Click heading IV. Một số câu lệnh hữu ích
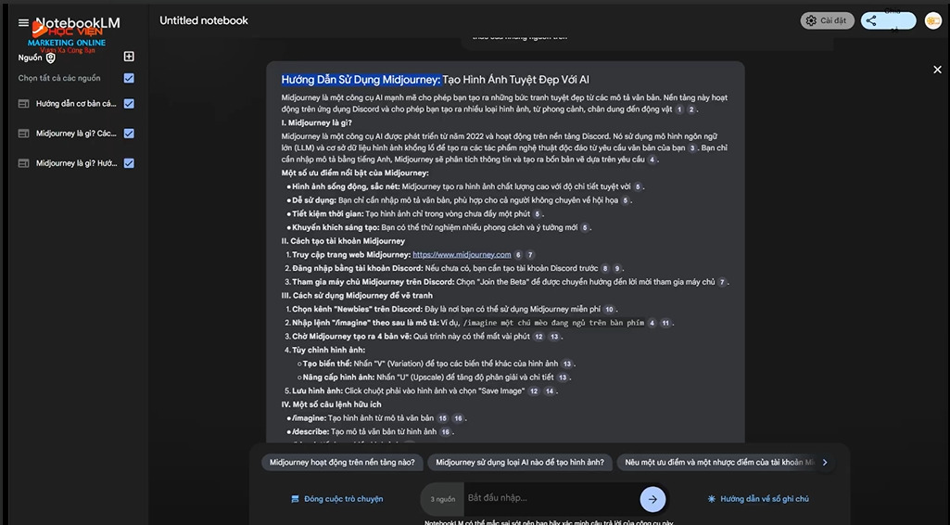Viewport: 950px width, 525px height. 331,404
